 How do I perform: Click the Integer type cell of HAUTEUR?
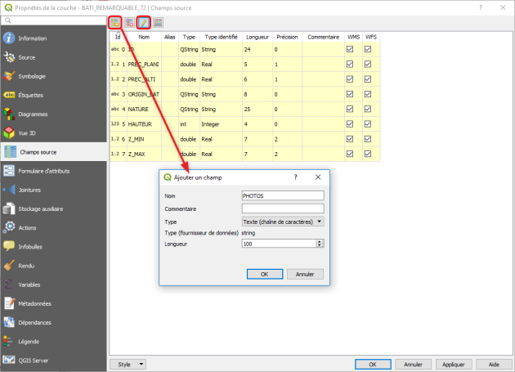(221, 124)
